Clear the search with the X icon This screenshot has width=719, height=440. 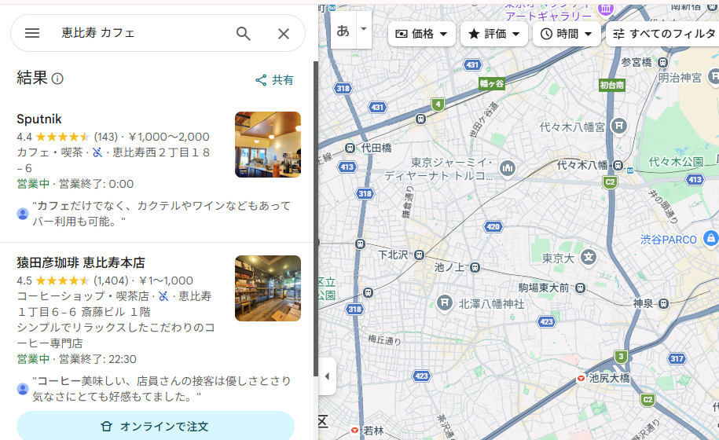pyautogui.click(x=284, y=34)
